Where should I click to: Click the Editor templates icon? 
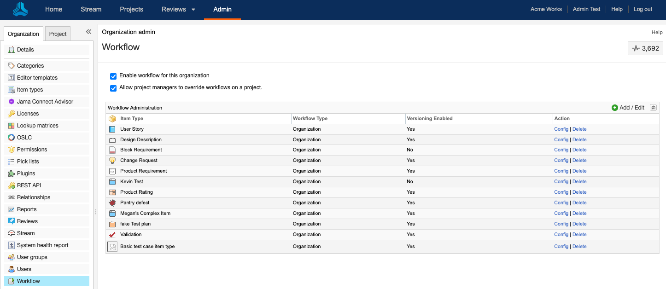(x=12, y=78)
